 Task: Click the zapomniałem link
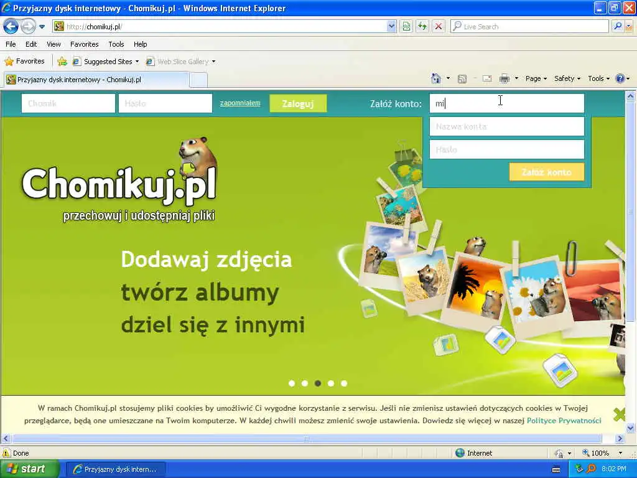click(x=240, y=103)
